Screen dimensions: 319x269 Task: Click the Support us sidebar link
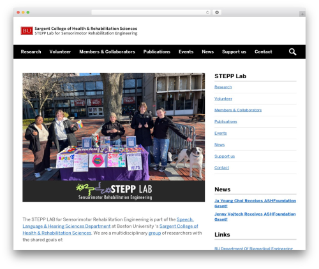(225, 156)
